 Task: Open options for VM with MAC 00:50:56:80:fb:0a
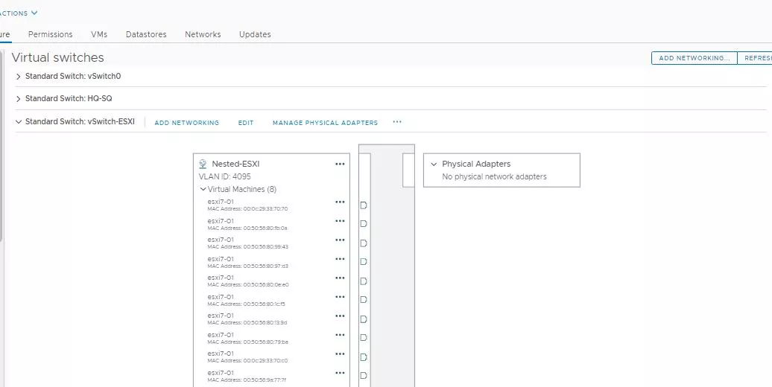pos(340,221)
